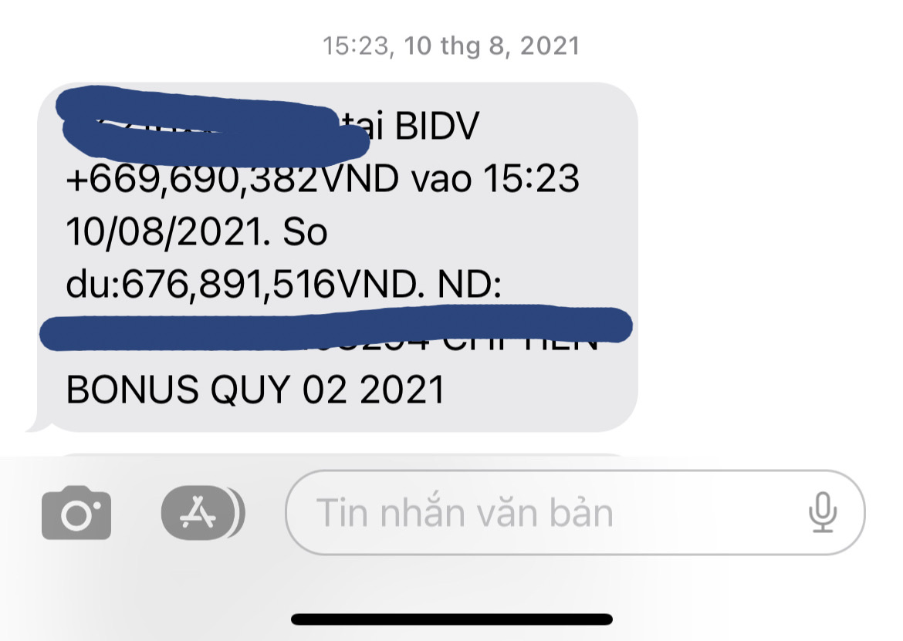The height and width of the screenshot is (641, 903).
Task: Tap the timestamp '15:23, 10 thg 8, 2021'
Action: [451, 46]
